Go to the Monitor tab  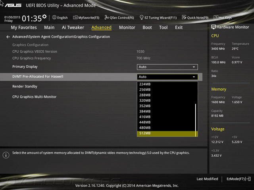127,27
